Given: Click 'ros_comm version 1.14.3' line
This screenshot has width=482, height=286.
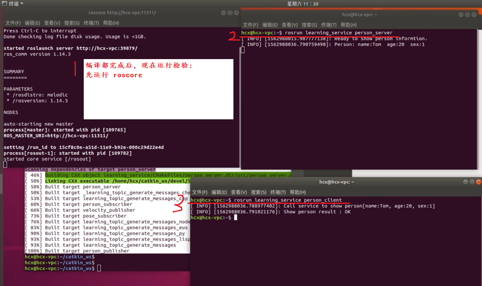Looking at the screenshot, I should click(x=37, y=54).
